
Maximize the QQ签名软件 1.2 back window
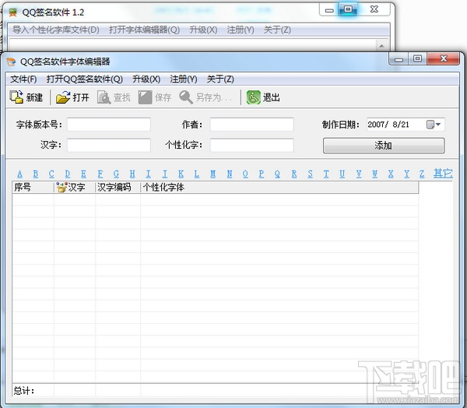(348, 9)
